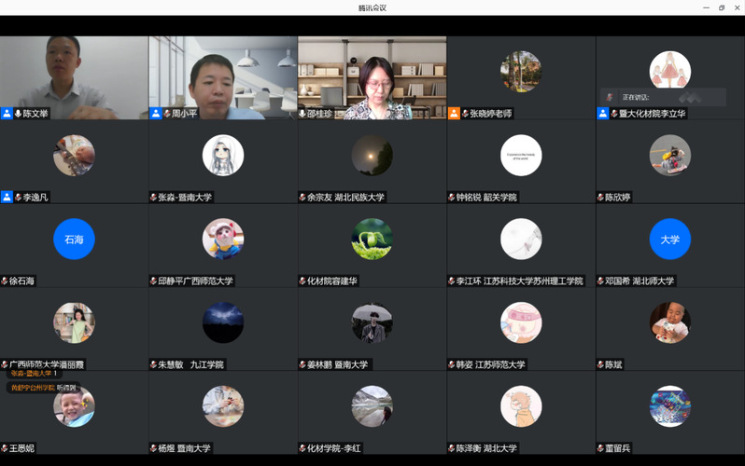This screenshot has height=466, width=745.
Task: Click the blue user icon beside 李逸凡
Action: [x=7, y=198]
